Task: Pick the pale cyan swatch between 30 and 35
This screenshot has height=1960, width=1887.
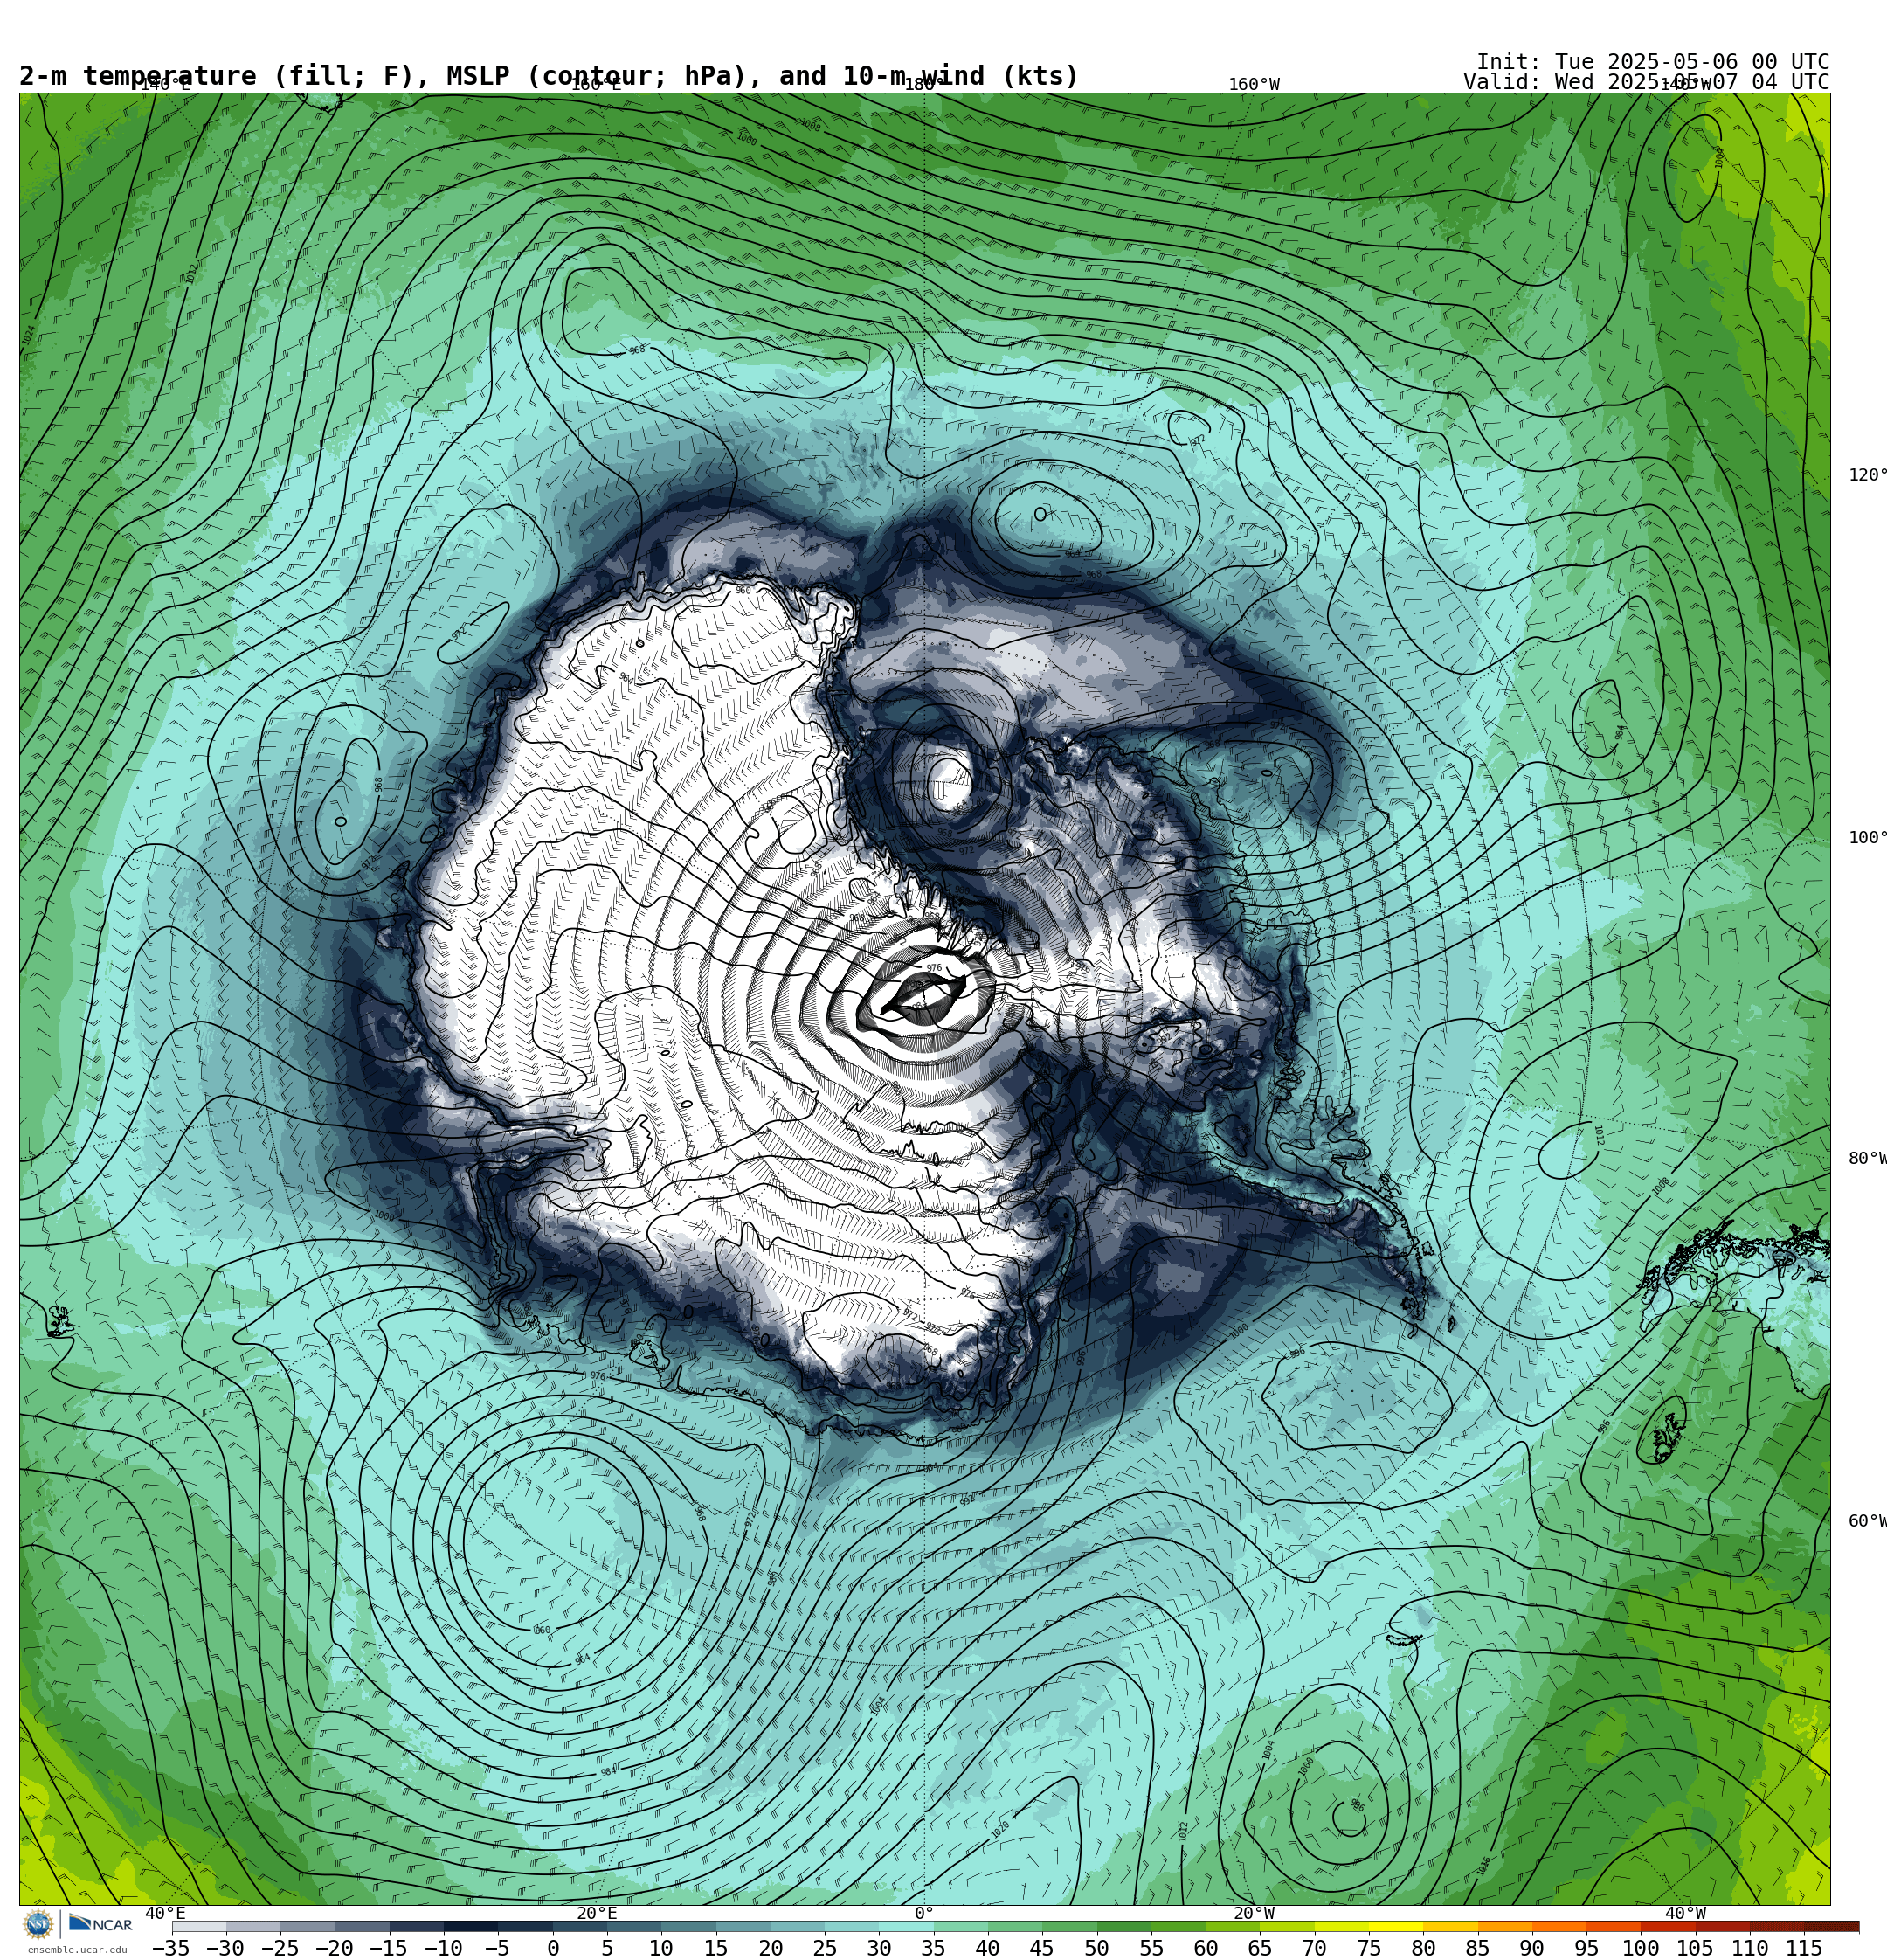Action: click(x=906, y=1926)
